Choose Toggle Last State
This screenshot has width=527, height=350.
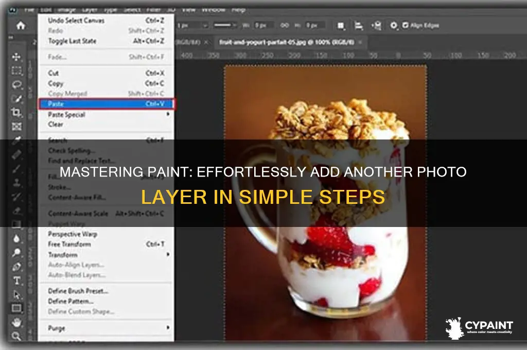coord(106,41)
